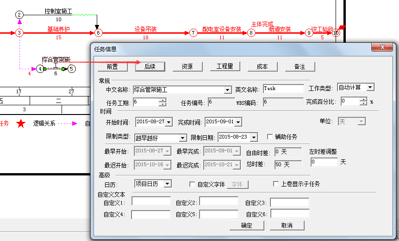Viewport: 399px width, 241px height.
Task: Switch to the 资源 section
Action: pos(187,66)
